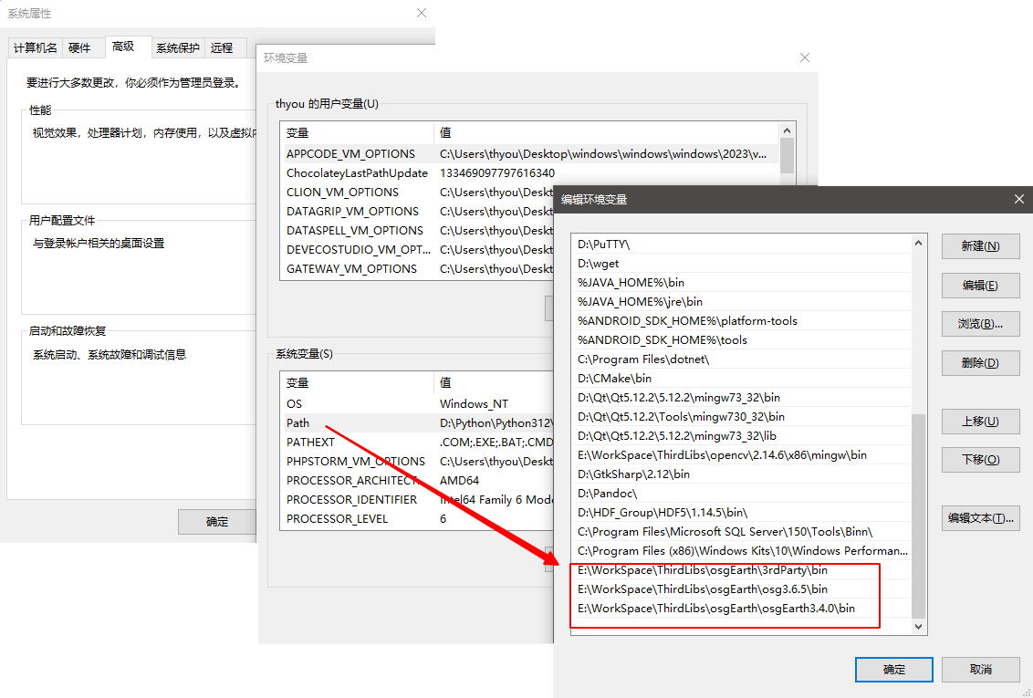Switch to the 计算机名 tab

36,47
